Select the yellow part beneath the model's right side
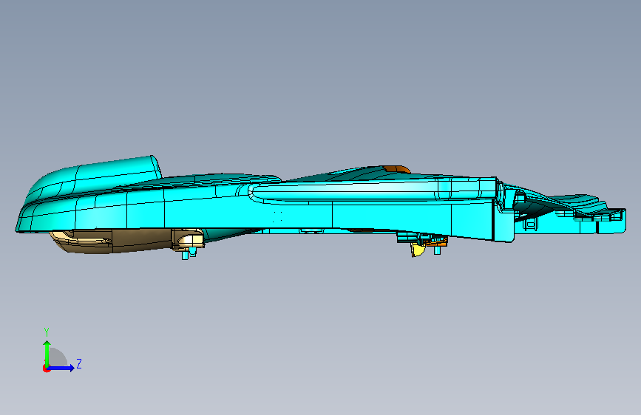Image resolution: width=641 pixels, height=415 pixels. 418,249
